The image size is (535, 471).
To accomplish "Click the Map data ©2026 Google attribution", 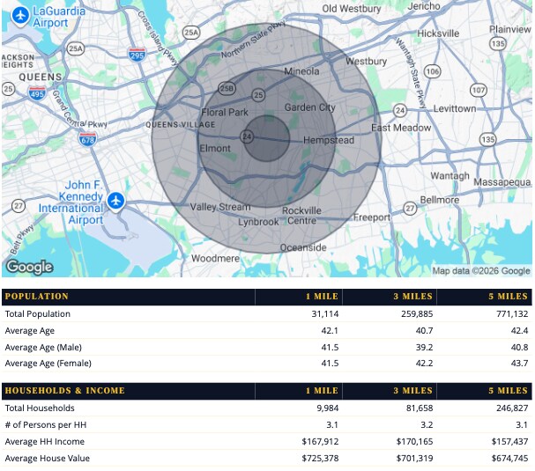I will (481, 271).
